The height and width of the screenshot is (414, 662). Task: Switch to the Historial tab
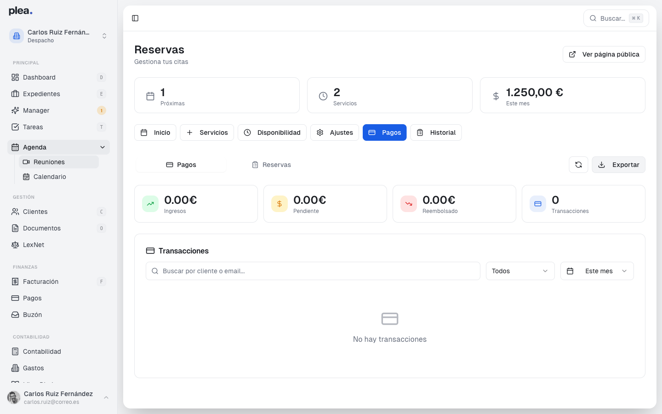436,132
